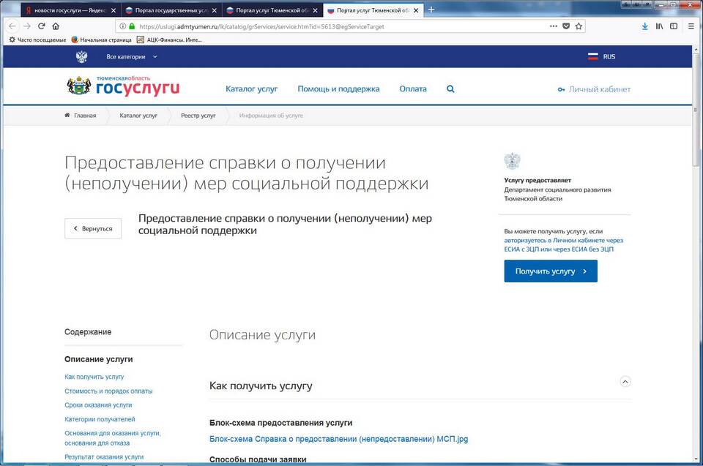Bookmark this page with the star icon

(x=579, y=26)
